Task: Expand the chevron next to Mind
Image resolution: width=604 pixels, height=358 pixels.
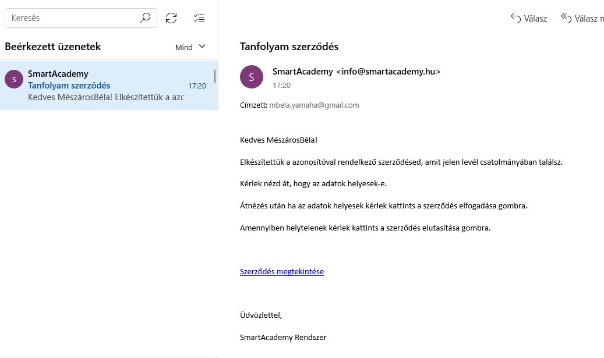Action: coord(202,47)
